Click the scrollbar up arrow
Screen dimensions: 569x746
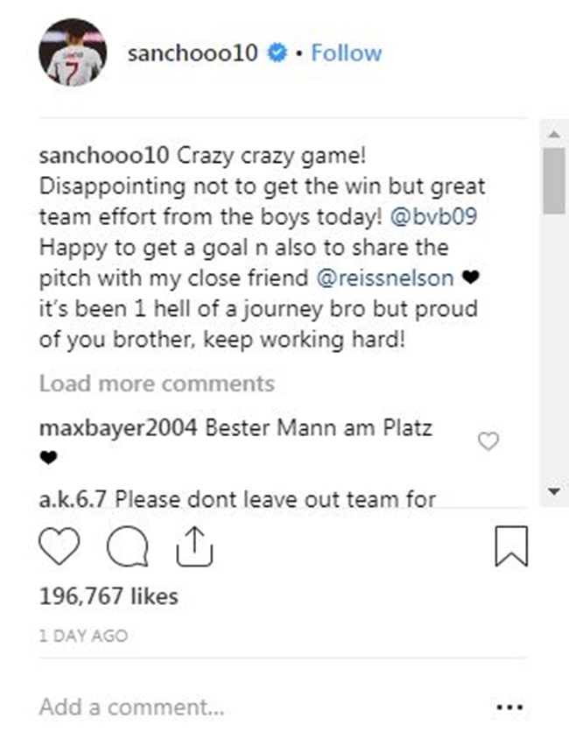[552, 134]
